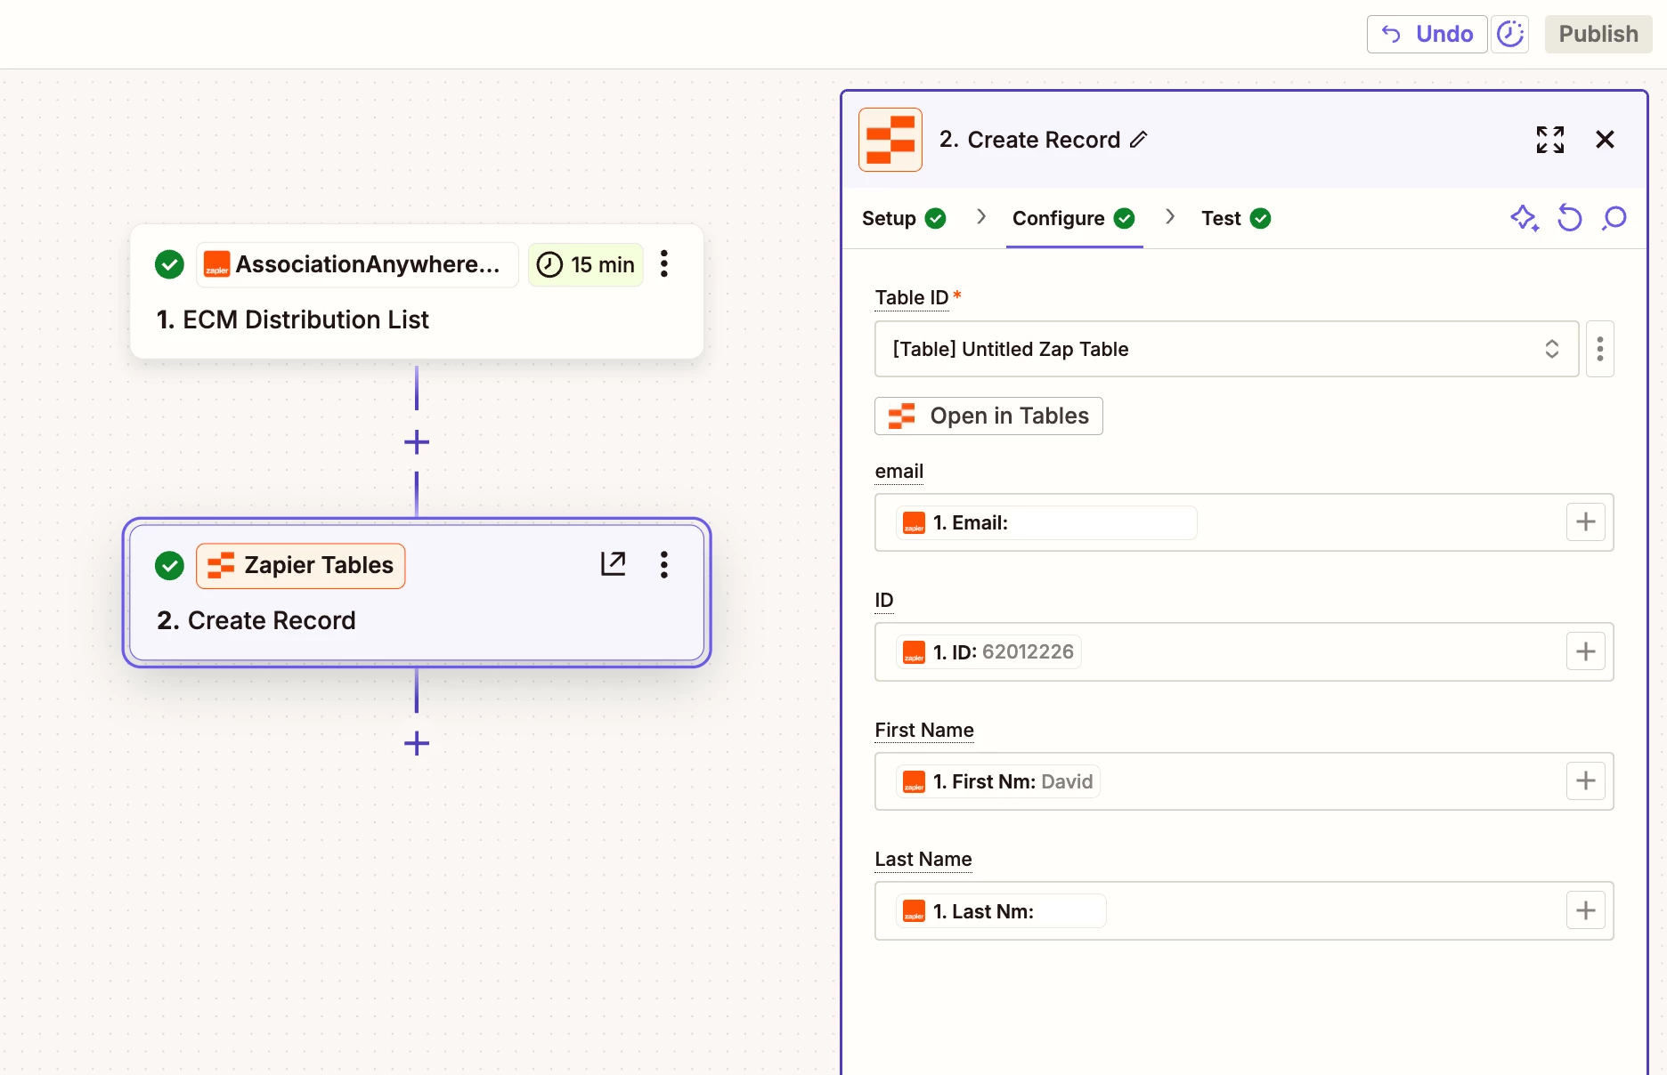This screenshot has height=1075, width=1667.
Task: Click the email input field
Action: pyautogui.click(x=1244, y=522)
